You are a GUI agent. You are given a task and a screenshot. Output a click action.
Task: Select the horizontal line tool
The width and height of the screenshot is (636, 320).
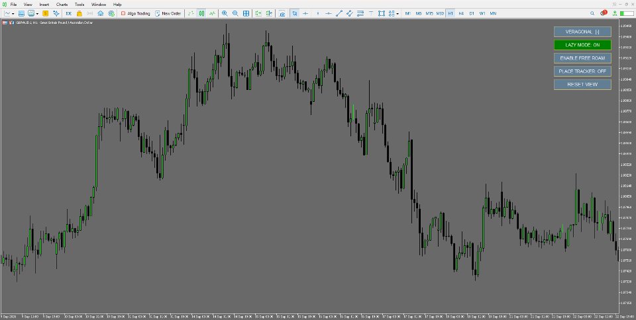tap(328, 13)
